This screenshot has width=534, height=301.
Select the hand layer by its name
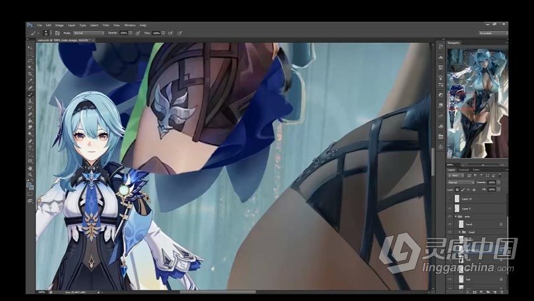[x=469, y=224]
